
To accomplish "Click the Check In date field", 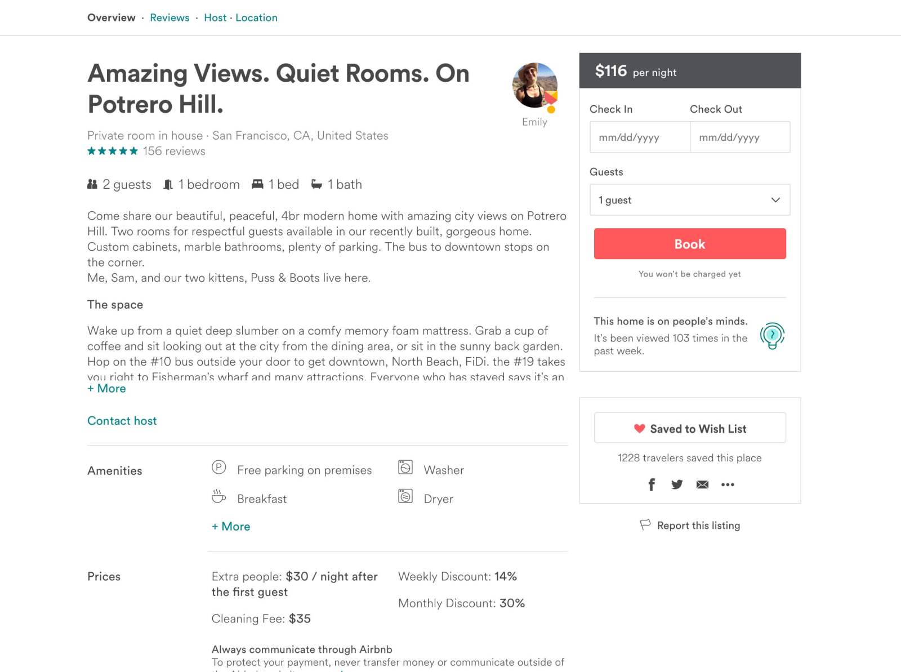I will pos(639,137).
